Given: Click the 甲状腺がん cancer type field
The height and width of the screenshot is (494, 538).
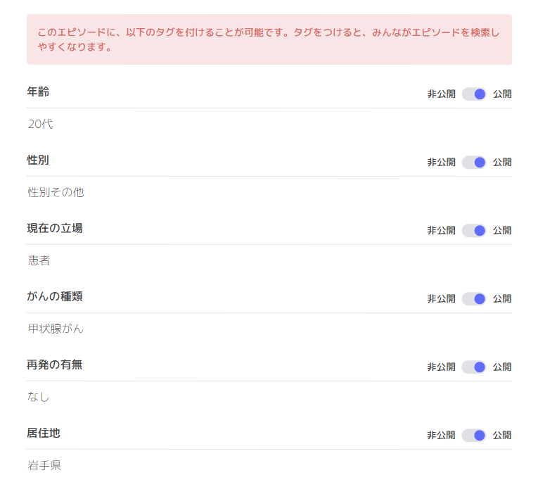Looking at the screenshot, I should click(x=269, y=329).
